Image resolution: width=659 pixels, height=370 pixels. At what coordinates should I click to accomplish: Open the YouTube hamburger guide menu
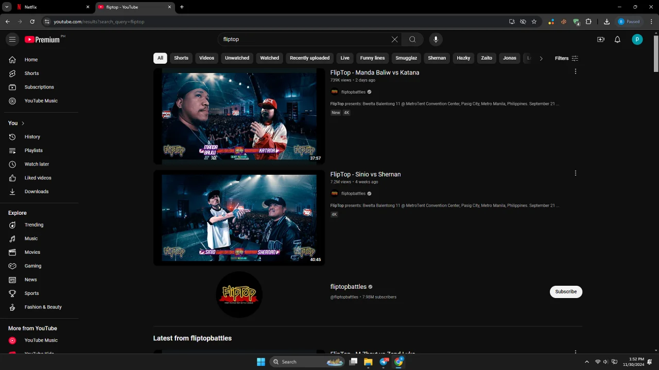(12, 40)
